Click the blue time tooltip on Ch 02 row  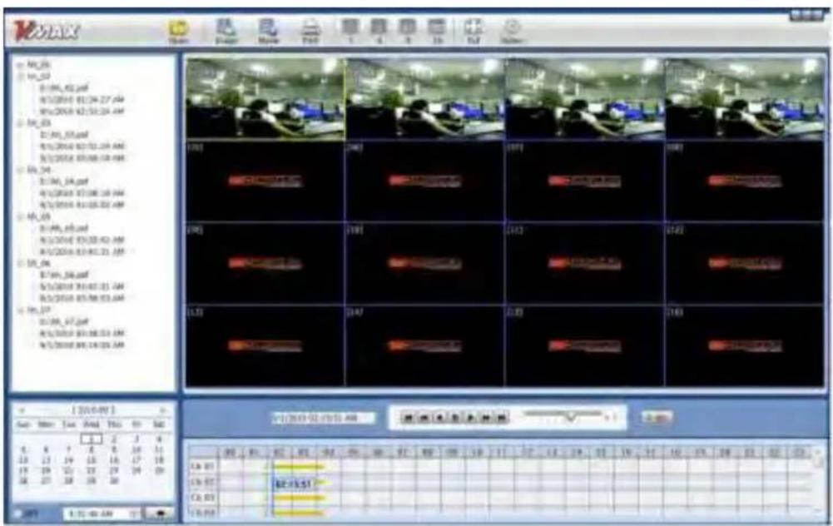point(293,484)
